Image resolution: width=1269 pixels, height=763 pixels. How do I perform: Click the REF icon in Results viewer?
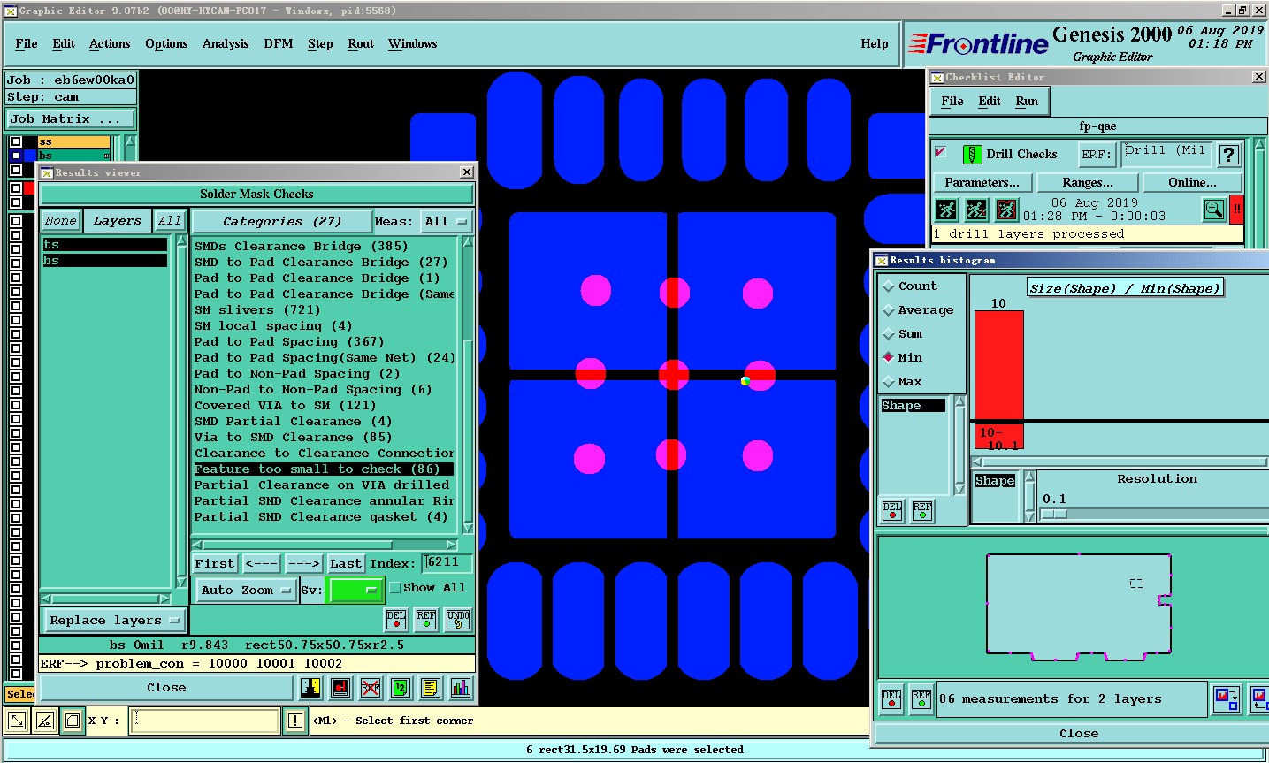click(426, 619)
